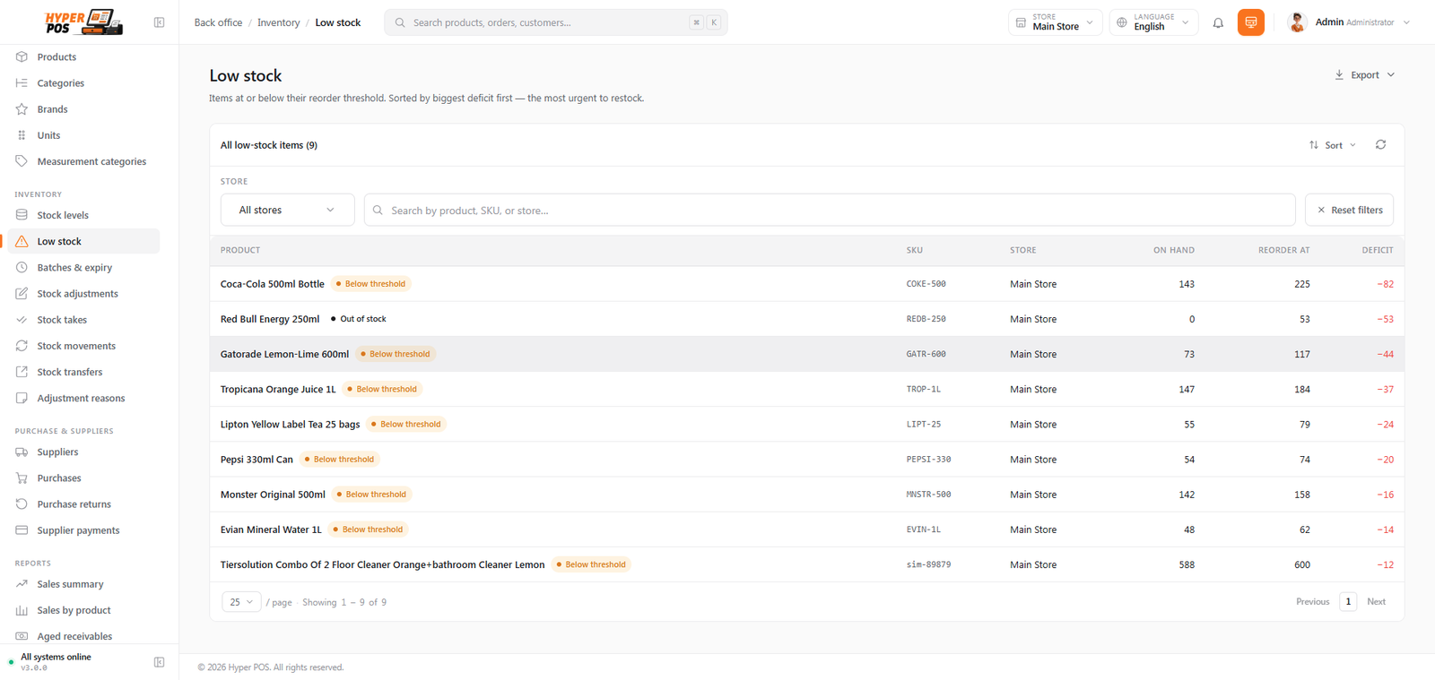Open the Aged receivables report
This screenshot has width=1435, height=680.
tap(74, 636)
